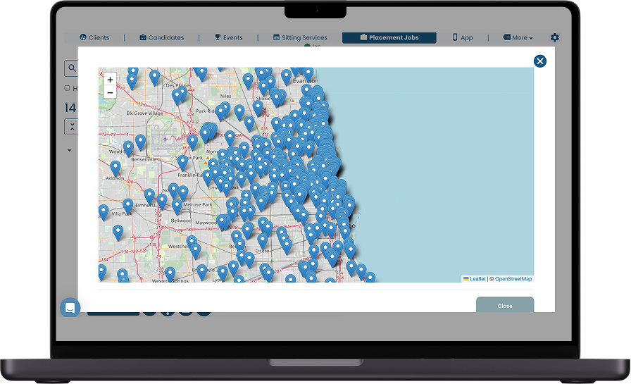Click the Close button below the map

tap(505, 305)
